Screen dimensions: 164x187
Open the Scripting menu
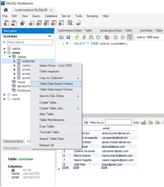tap(92, 16)
